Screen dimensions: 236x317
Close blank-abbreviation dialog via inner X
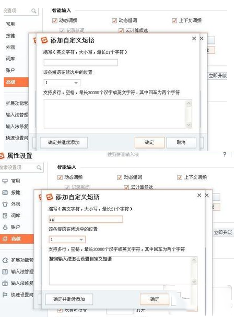[194, 38]
